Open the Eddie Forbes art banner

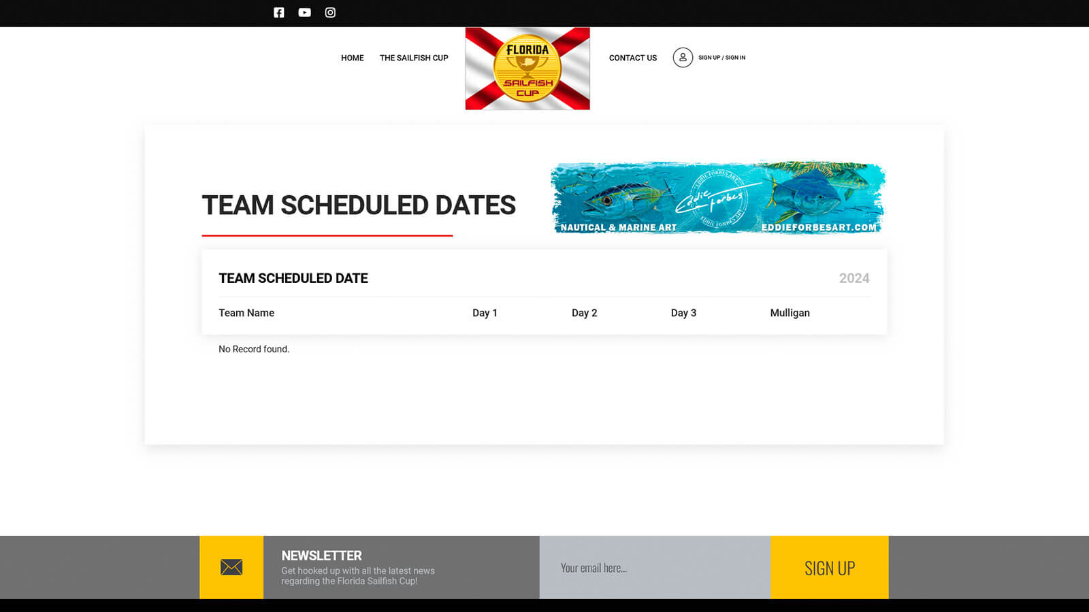tap(717, 198)
